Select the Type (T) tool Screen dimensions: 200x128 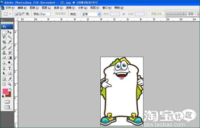[9, 68]
